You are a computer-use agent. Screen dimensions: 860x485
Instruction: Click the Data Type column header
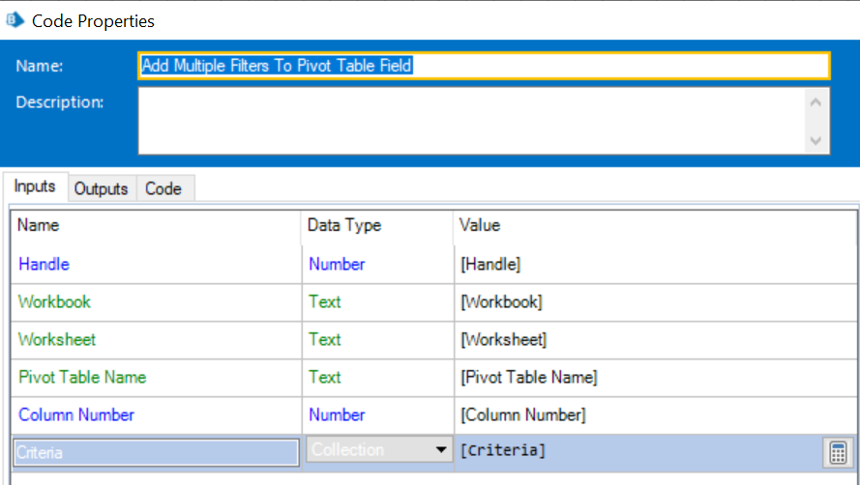(x=344, y=225)
